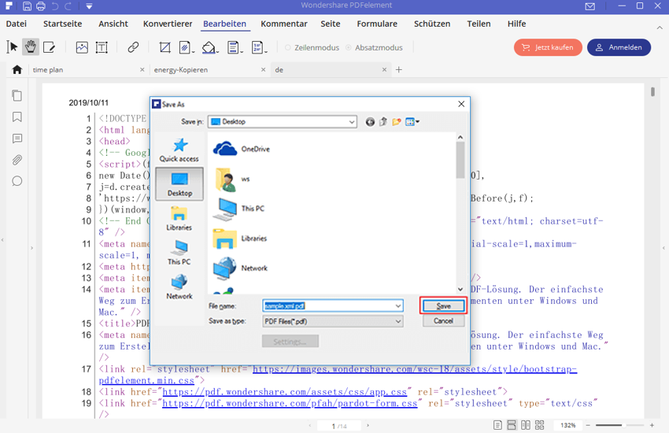Open the mail envelope icon

point(590,6)
